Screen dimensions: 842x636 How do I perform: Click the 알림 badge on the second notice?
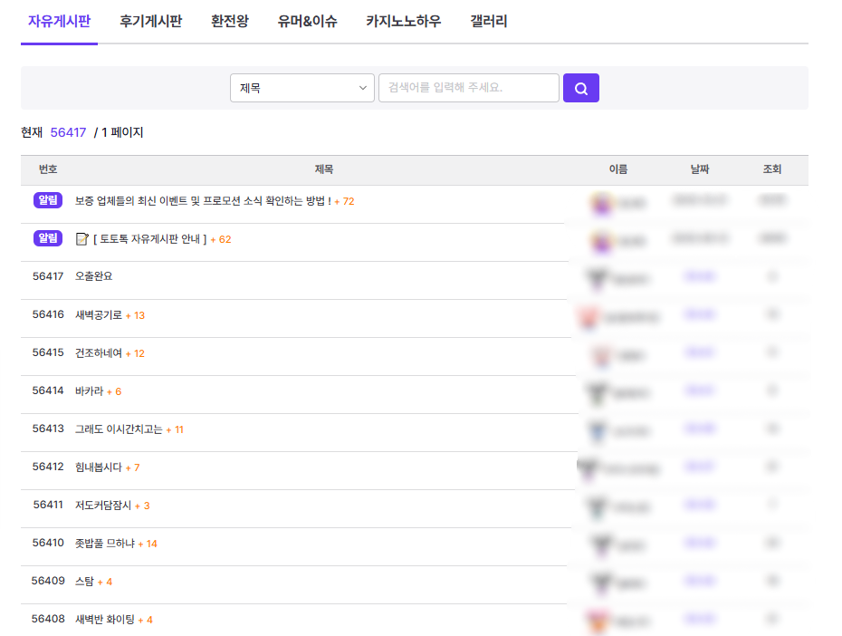[x=47, y=238]
